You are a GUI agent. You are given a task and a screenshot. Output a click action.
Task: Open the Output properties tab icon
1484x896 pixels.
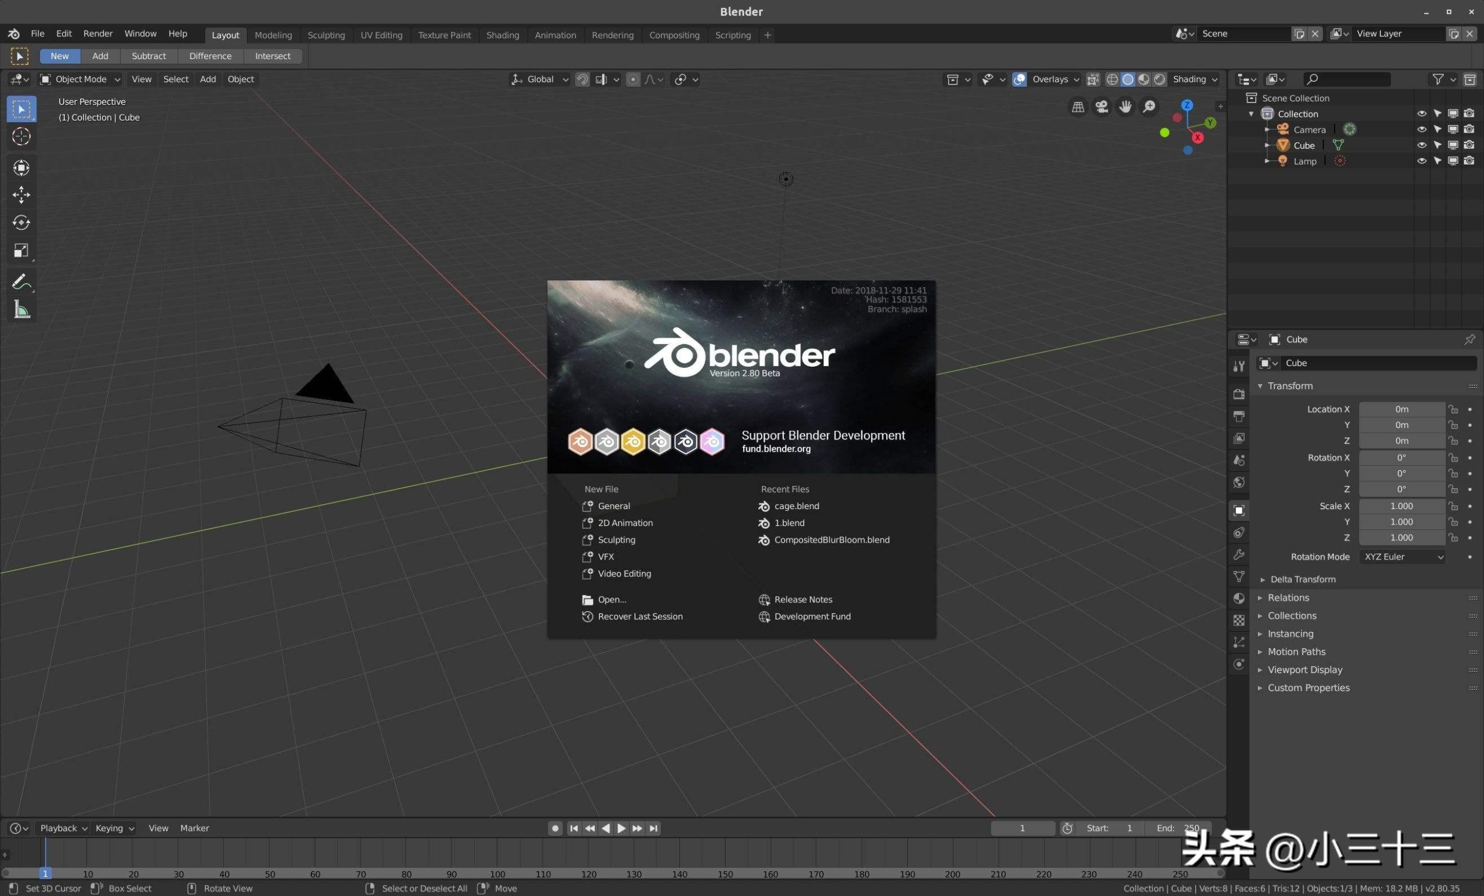(1239, 416)
